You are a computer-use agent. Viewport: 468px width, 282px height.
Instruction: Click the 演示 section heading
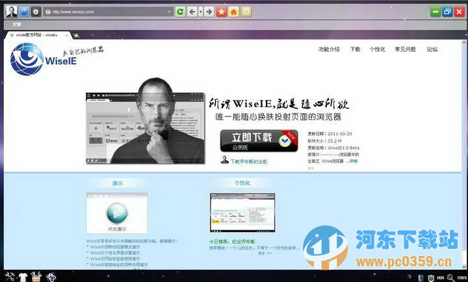[x=117, y=183]
